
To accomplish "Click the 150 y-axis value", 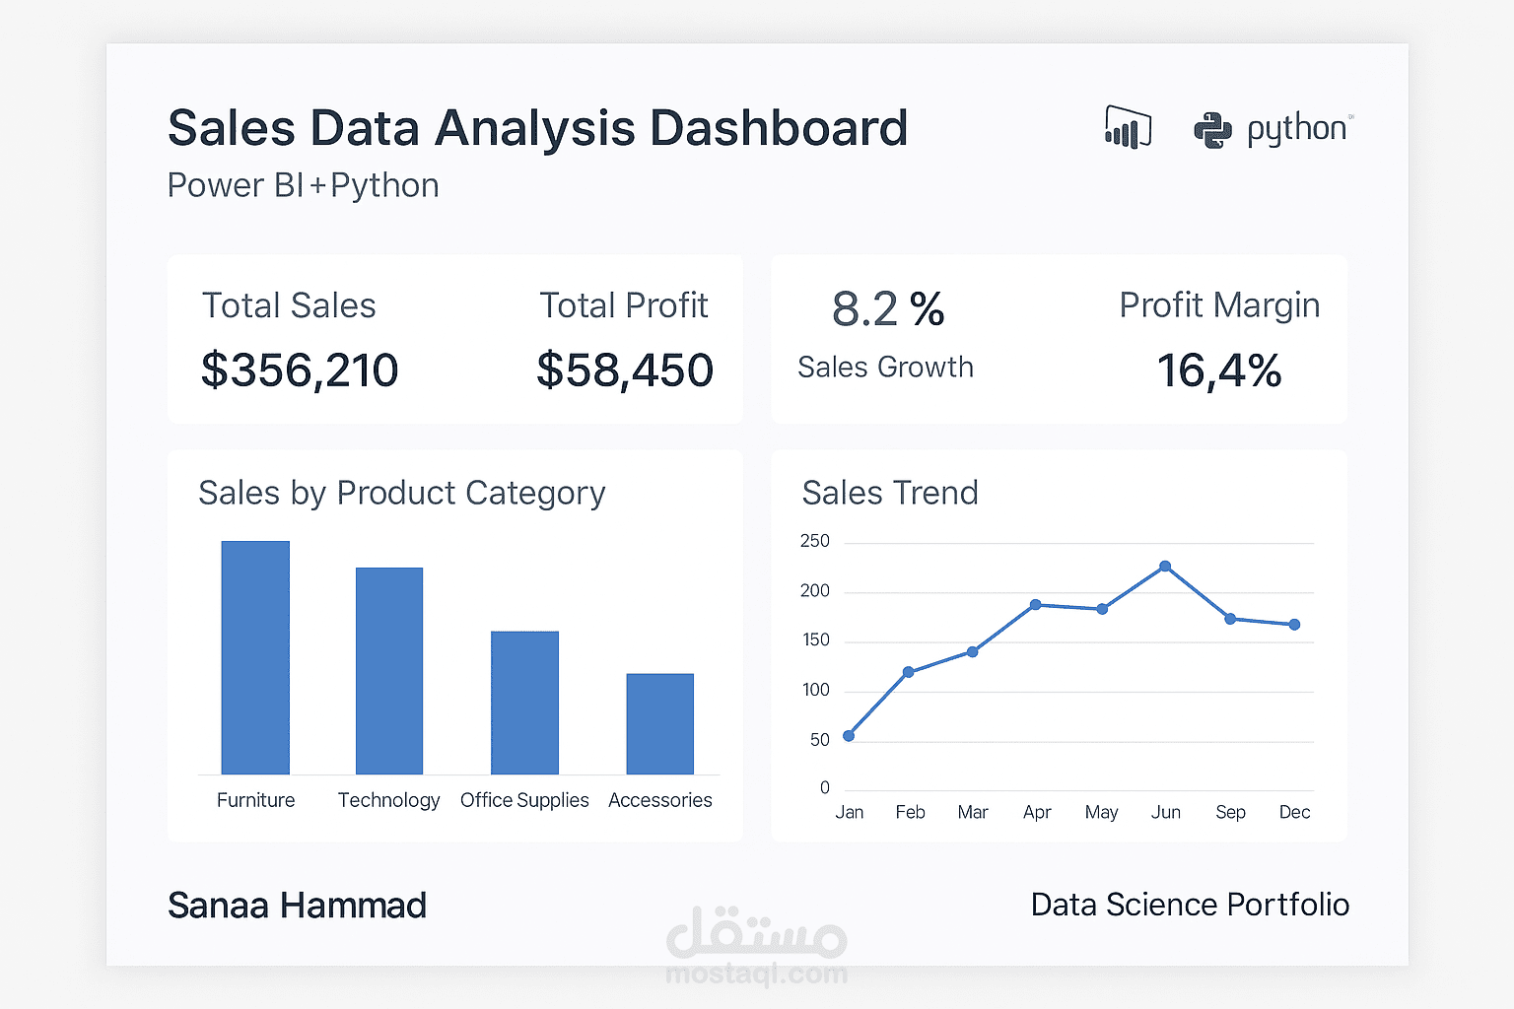I will 816,640.
